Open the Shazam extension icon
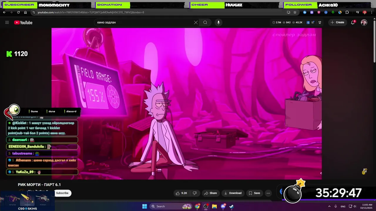Image resolution: width=376 pixels, height=211 pixels. (x=305, y=12)
